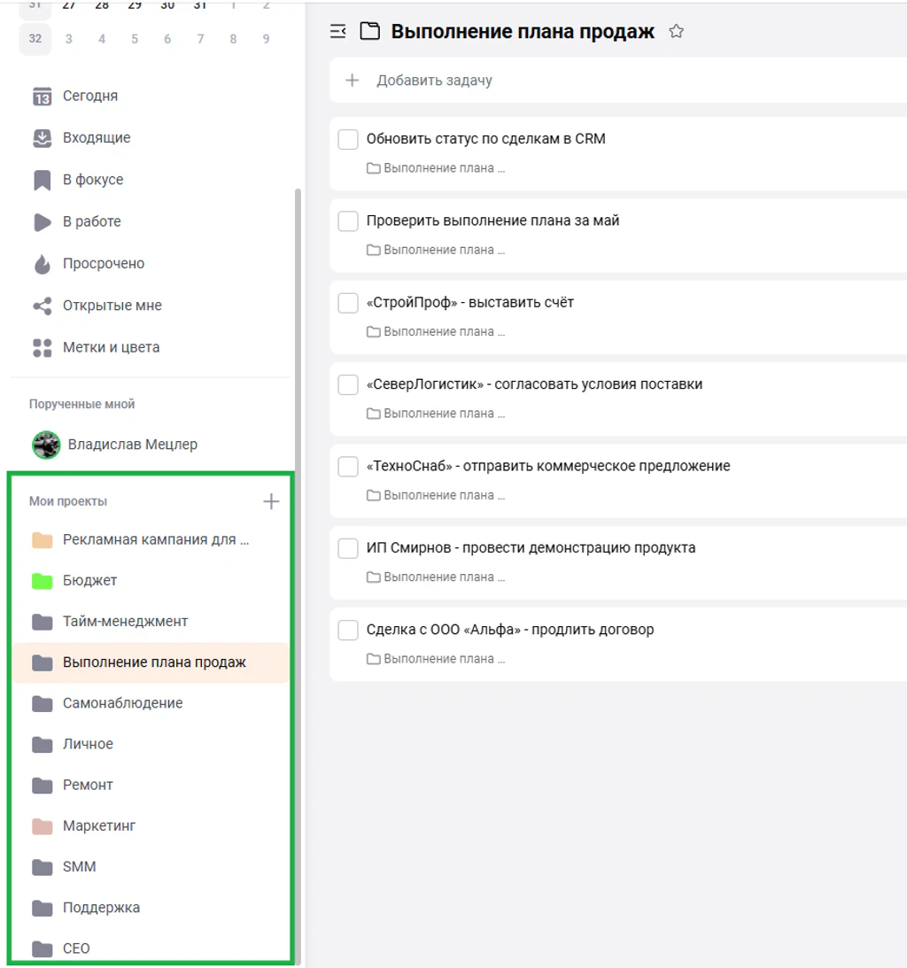Click the Мои проекты section header
The width and height of the screenshot is (907, 968).
(68, 501)
